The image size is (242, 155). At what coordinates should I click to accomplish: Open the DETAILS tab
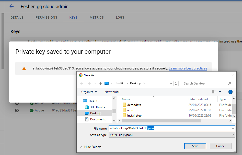17,18
